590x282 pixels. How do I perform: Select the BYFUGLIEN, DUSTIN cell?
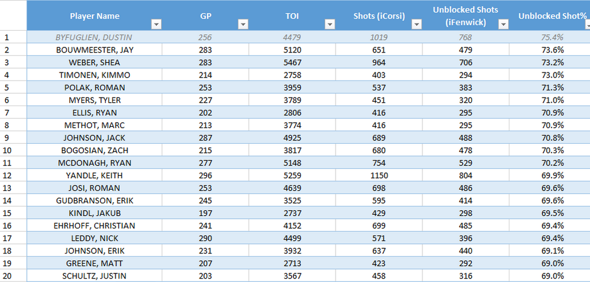[x=94, y=37]
